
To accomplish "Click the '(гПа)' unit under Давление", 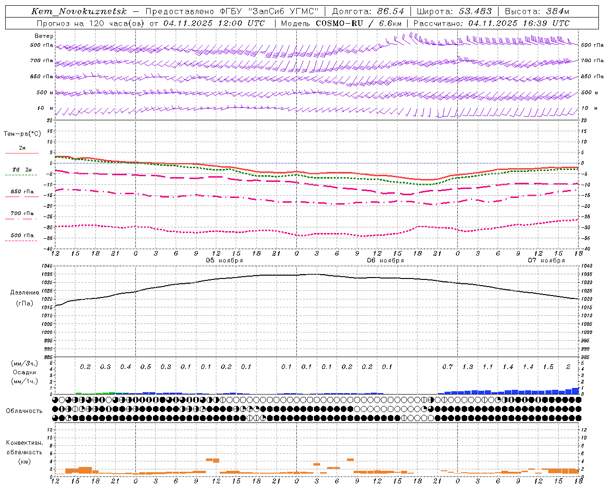I will coord(25,303).
